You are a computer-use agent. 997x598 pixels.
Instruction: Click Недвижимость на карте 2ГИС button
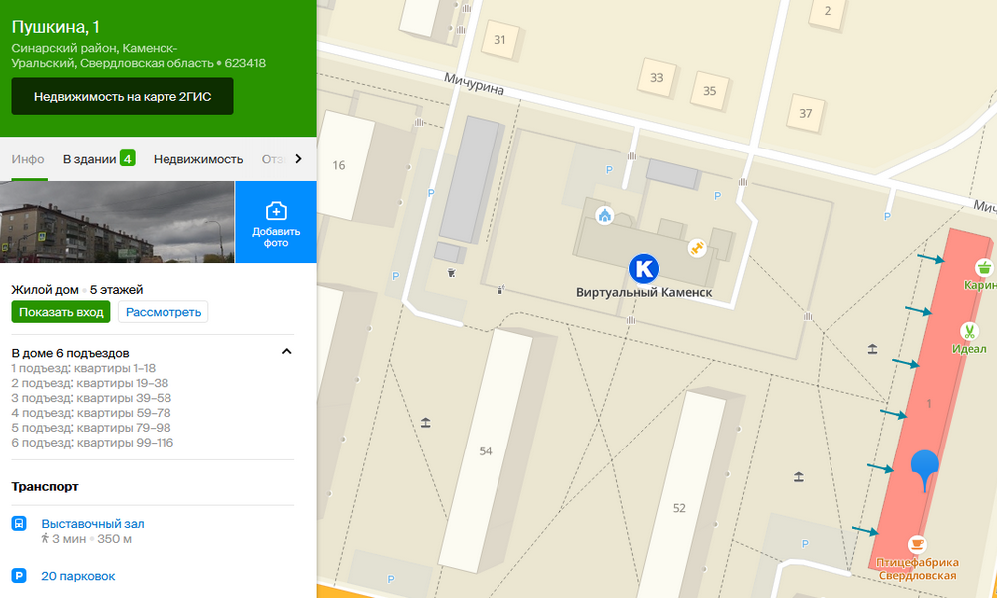pyautogui.click(x=123, y=96)
